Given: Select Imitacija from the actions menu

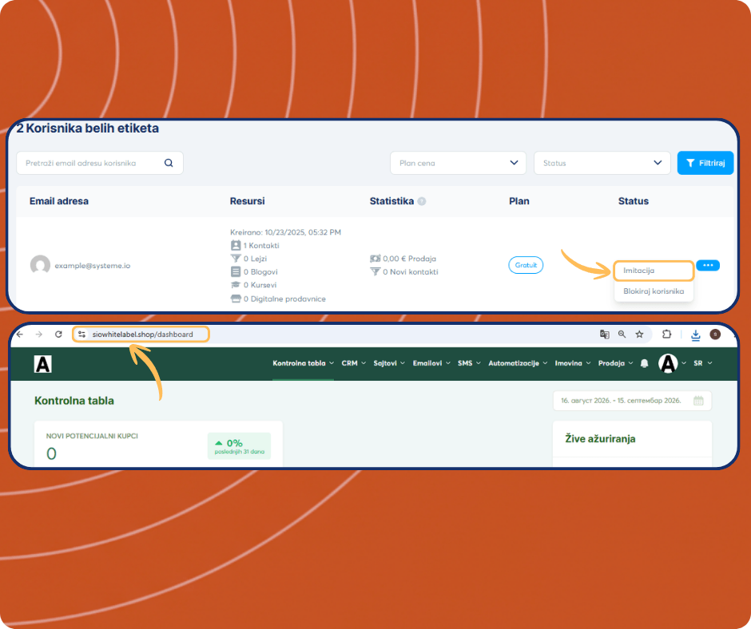Looking at the screenshot, I should pos(654,271).
